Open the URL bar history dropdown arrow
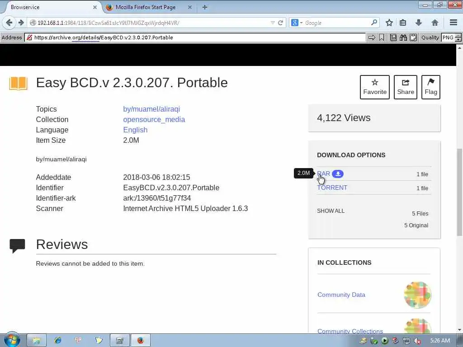The height and width of the screenshot is (347, 463). click(x=273, y=23)
